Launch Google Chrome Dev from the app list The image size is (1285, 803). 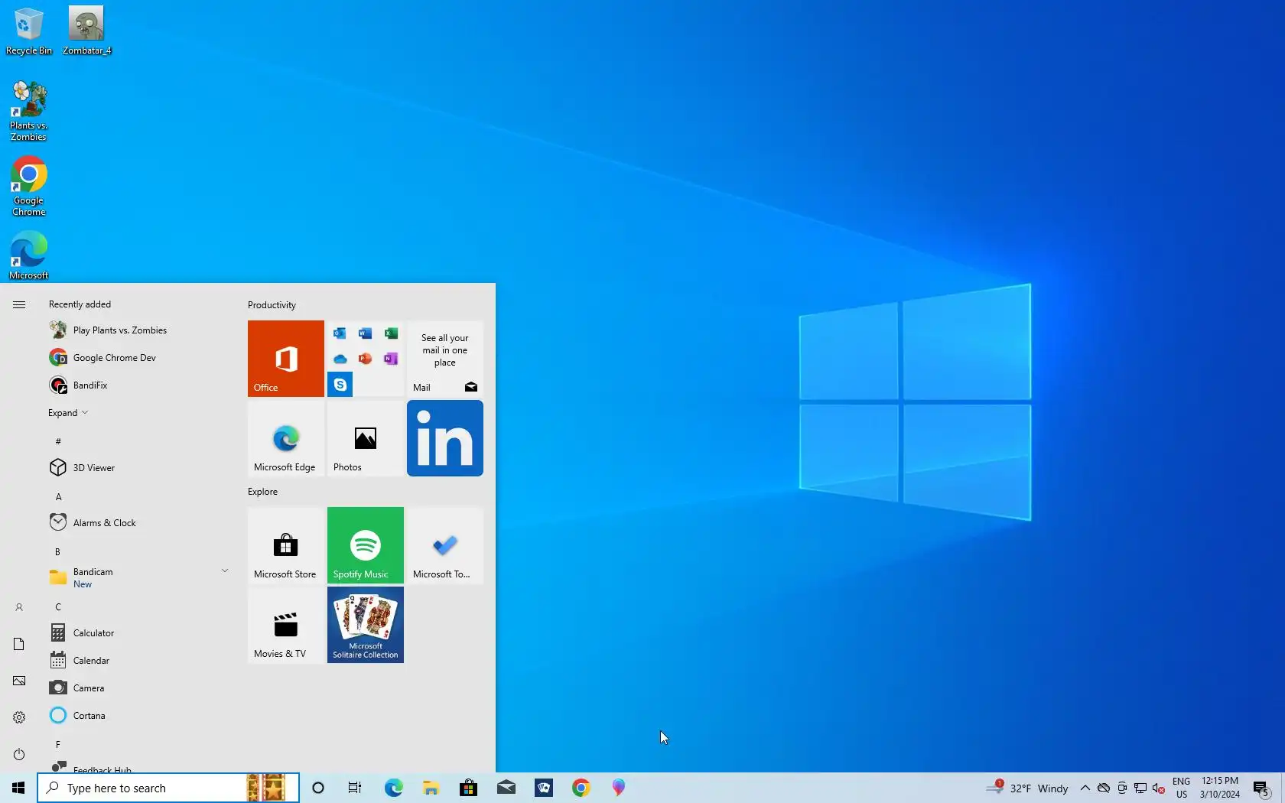138,358
